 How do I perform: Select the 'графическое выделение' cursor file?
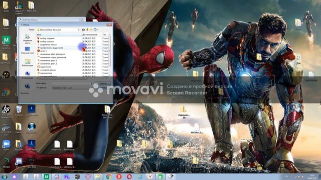[x=50, y=48]
